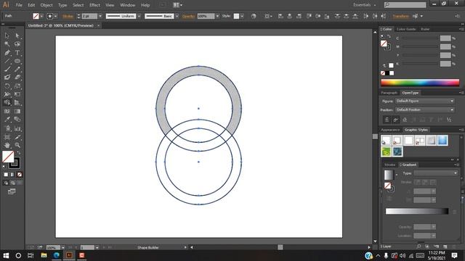Viewport: 465px width, 261px height.
Task: Select the Width tool
Action: coord(7,94)
